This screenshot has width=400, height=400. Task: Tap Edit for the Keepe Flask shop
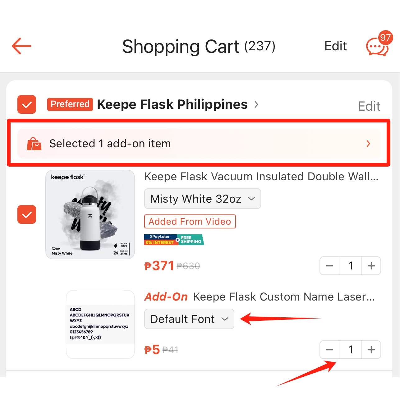point(369,106)
